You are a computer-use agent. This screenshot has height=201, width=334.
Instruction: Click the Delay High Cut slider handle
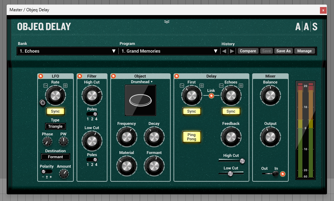tap(242, 161)
